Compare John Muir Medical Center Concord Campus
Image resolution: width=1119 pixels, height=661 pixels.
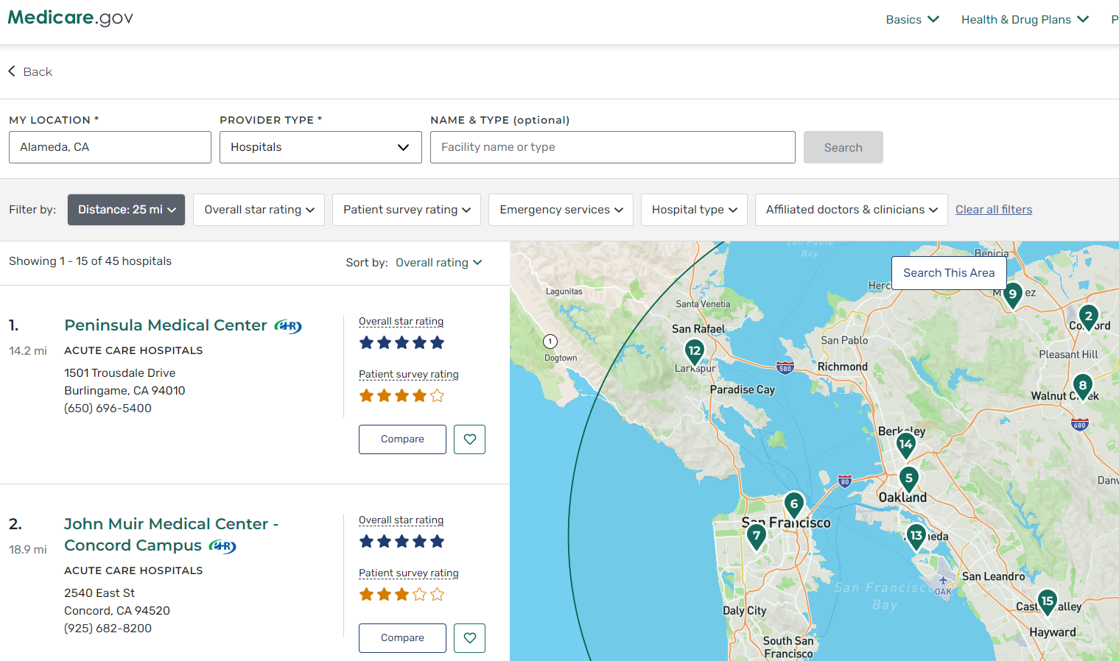pos(402,638)
